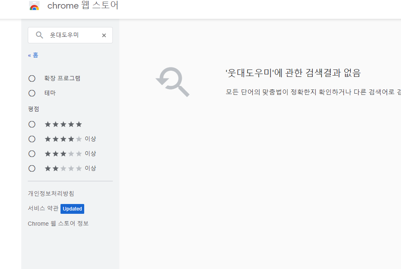Click the magnifier icon in search box
401x269 pixels.
coord(39,35)
